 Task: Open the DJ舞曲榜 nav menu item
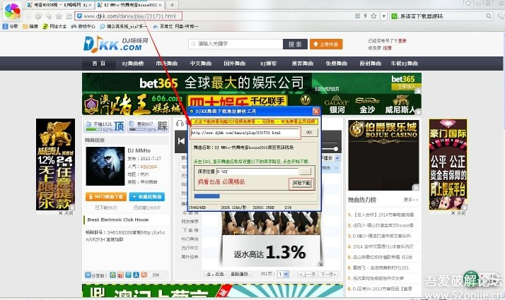coord(133,64)
